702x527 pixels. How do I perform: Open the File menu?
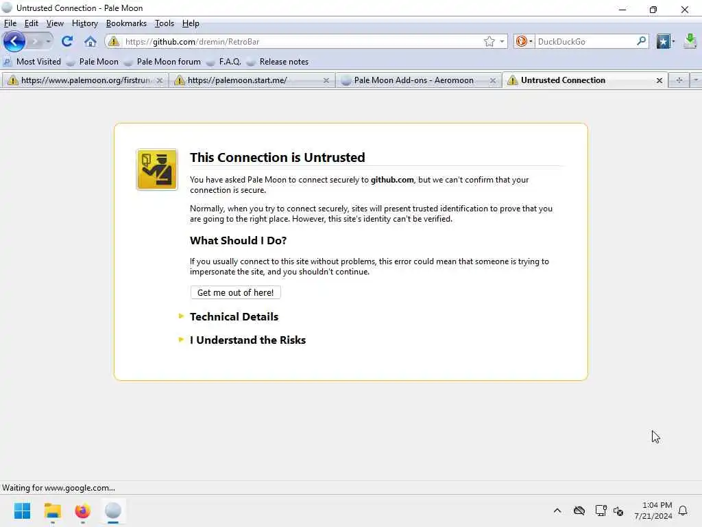click(10, 23)
